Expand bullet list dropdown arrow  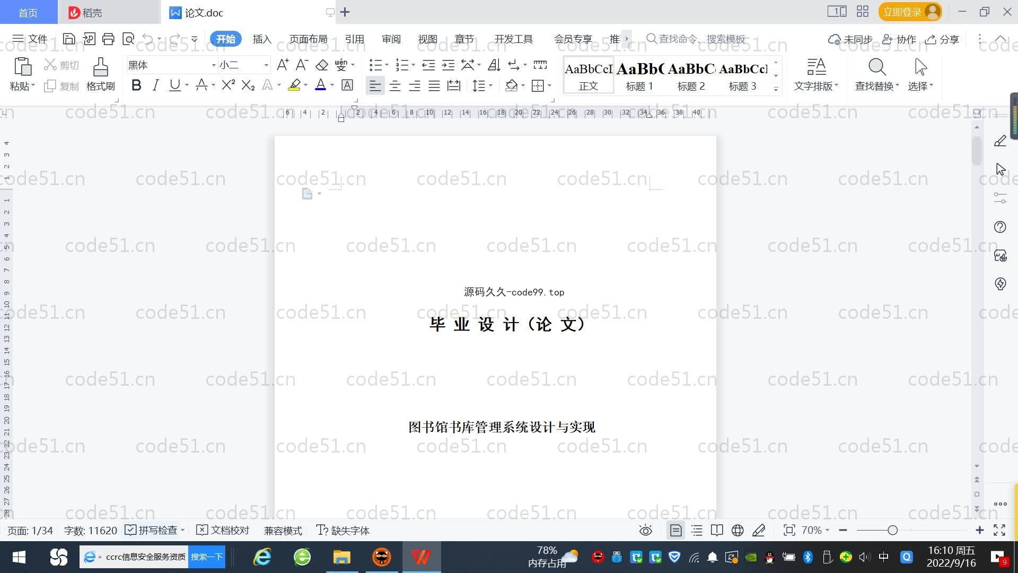tap(387, 65)
